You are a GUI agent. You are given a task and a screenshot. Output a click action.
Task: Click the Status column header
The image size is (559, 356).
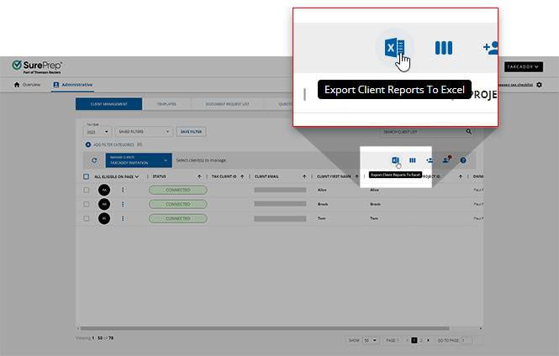click(159, 176)
